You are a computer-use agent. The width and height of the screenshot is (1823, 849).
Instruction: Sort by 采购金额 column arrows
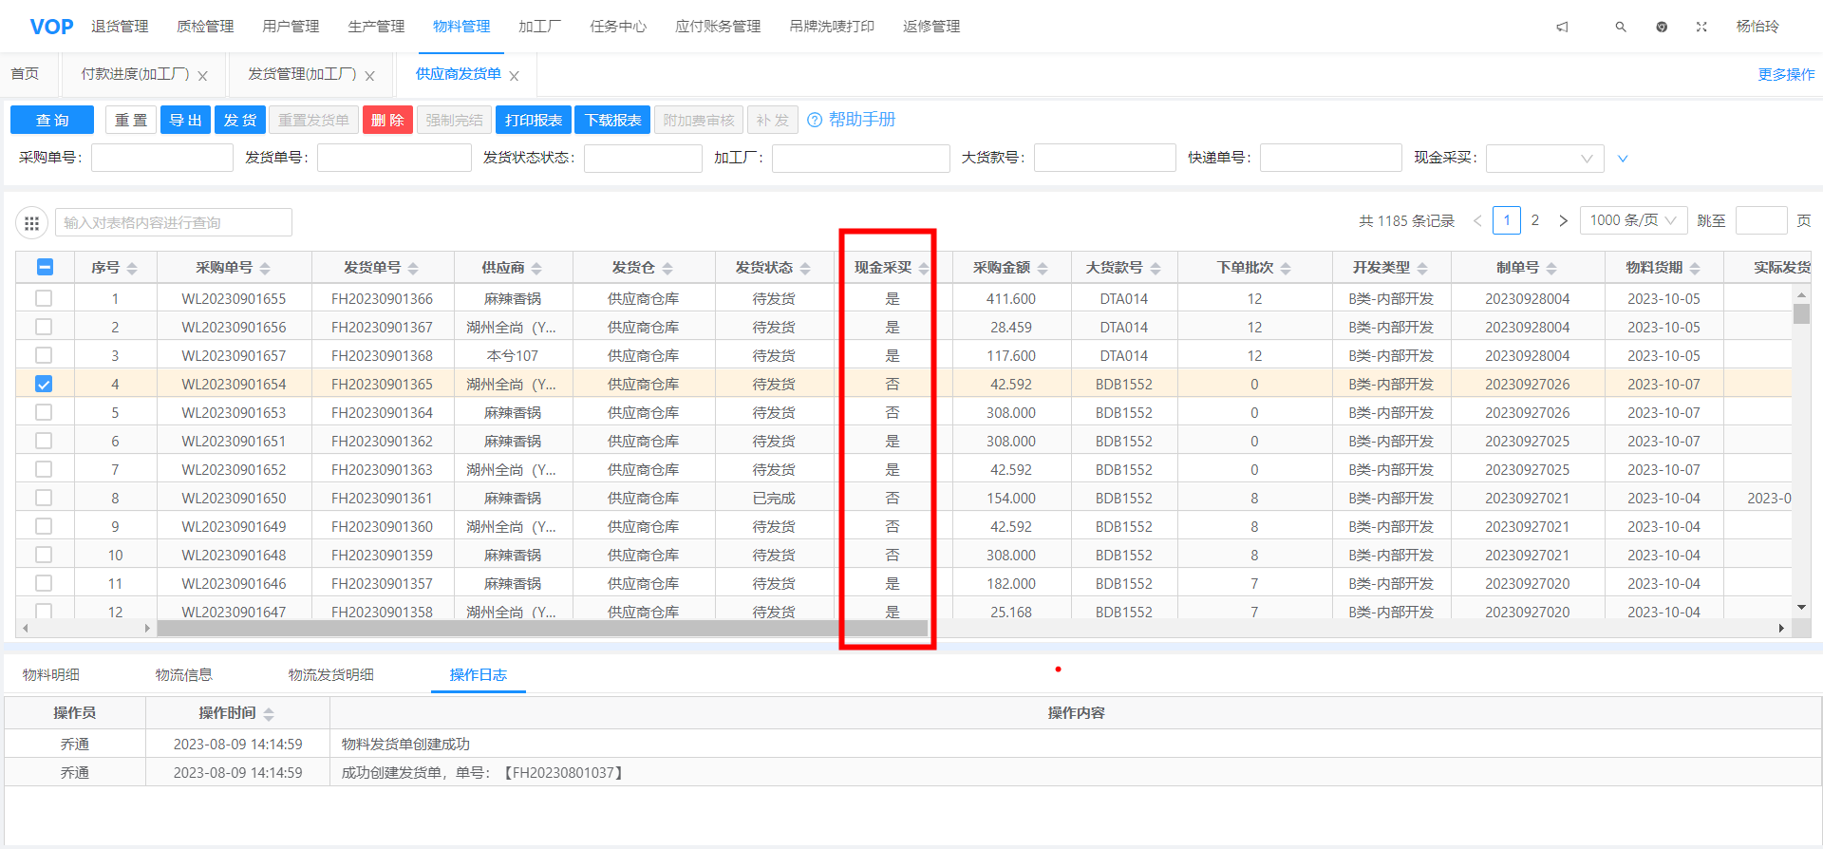[1043, 269]
